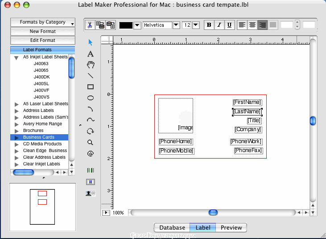Viewport: 326px width, 239px height.
Task: Select the Line drawing tool
Action: tap(91, 76)
